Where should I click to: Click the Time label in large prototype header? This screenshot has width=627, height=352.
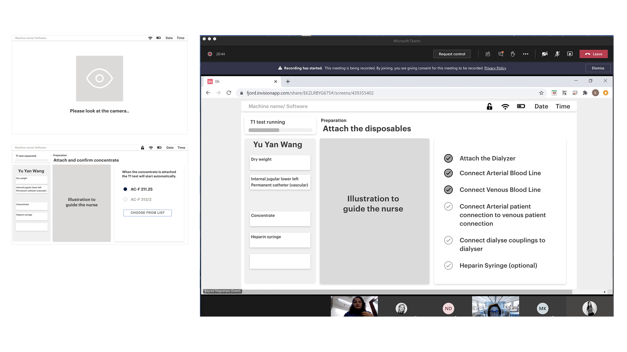[x=563, y=106]
